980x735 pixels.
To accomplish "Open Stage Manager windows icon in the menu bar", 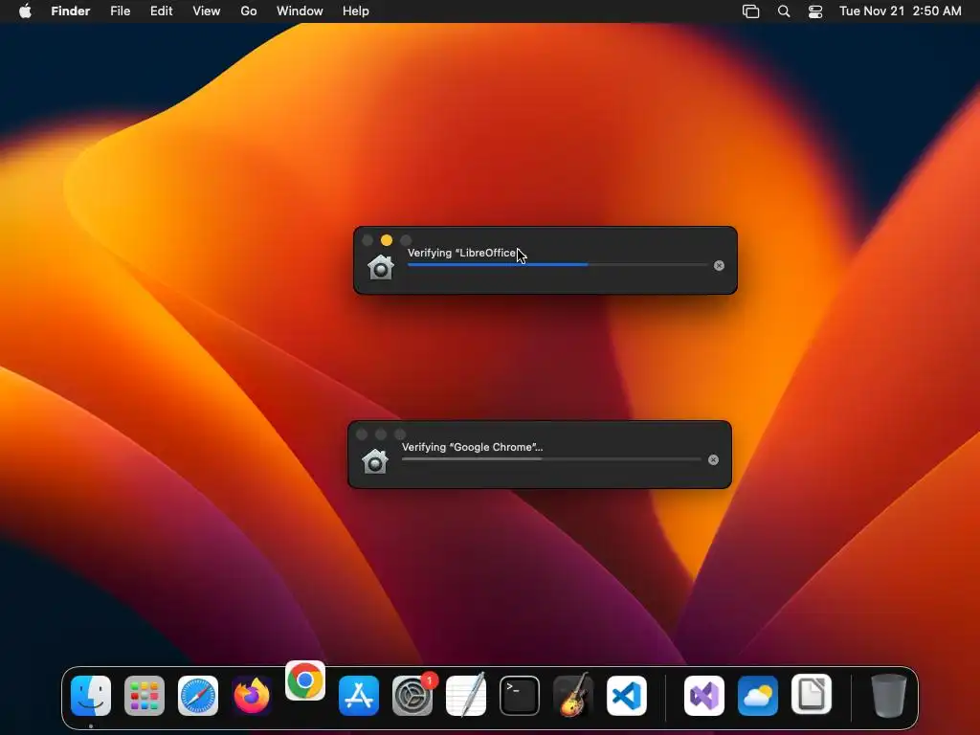I will [750, 11].
